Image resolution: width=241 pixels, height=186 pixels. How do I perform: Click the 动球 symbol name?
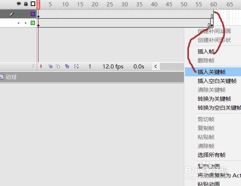11,77
